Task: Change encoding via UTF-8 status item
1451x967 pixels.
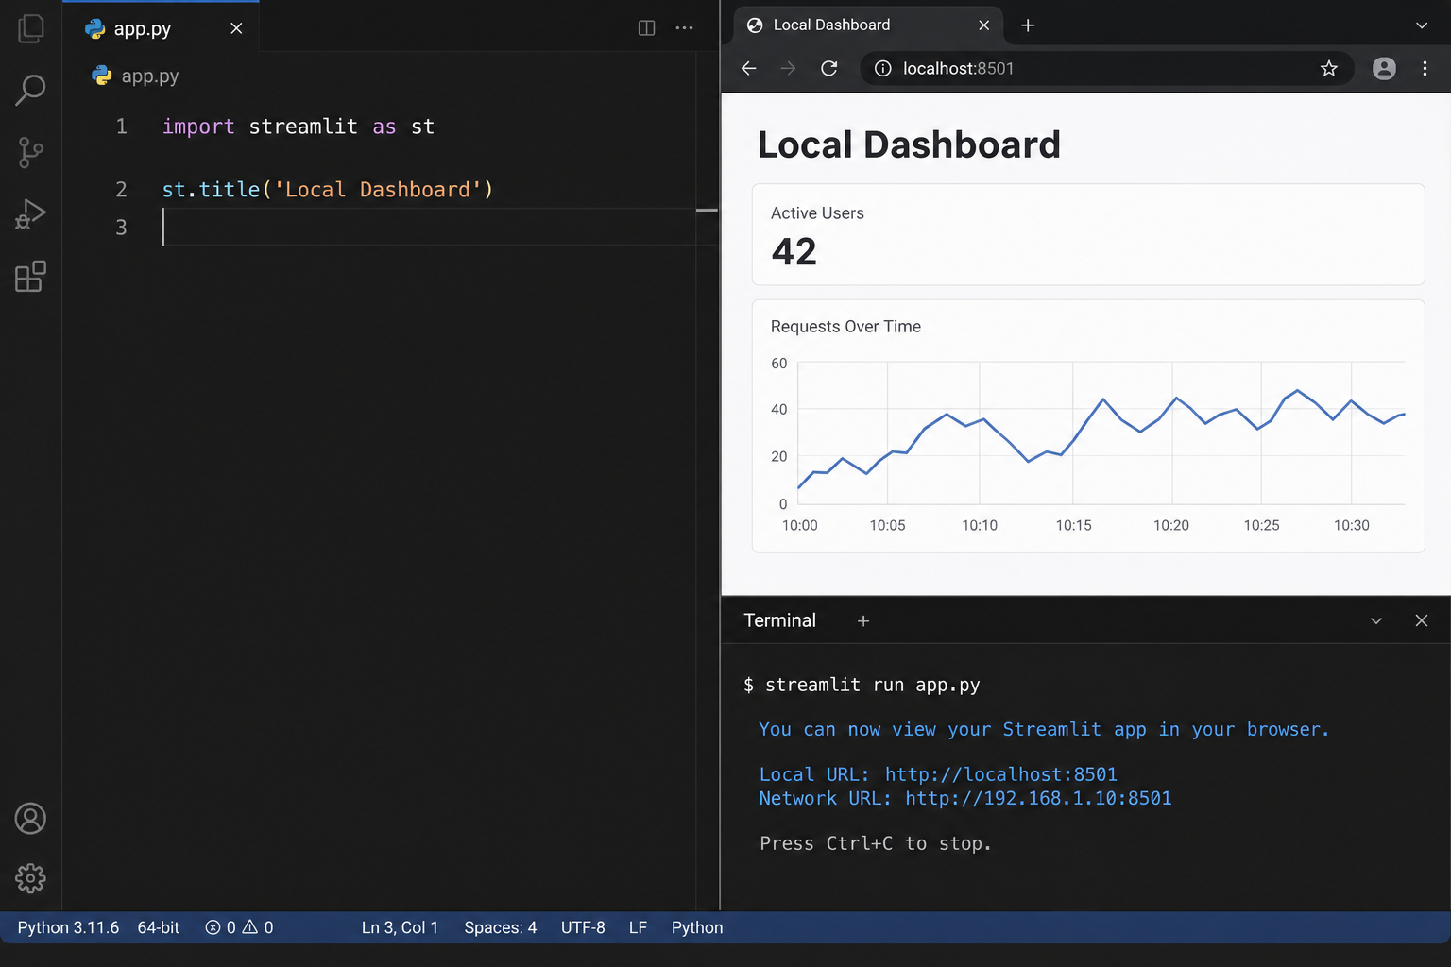Action: coord(583,927)
